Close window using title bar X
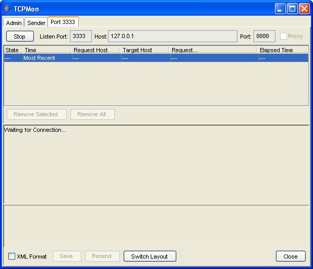 click(304, 9)
